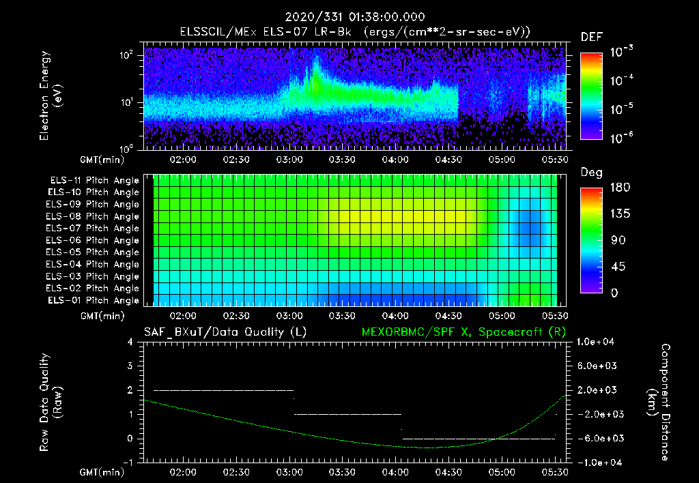699x483 pixels.
Task: Click the SAF_BXuT/Data Quality (L) title
Action: pos(225,332)
